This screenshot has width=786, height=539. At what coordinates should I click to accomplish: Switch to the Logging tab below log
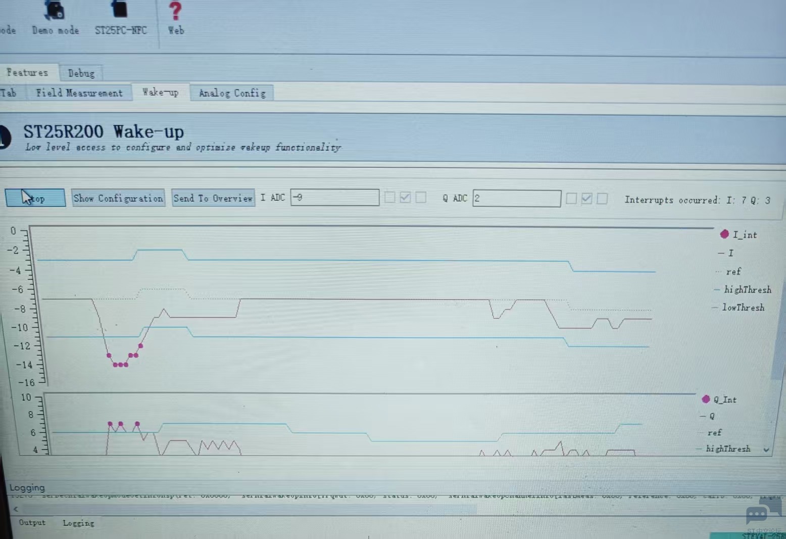[78, 523]
